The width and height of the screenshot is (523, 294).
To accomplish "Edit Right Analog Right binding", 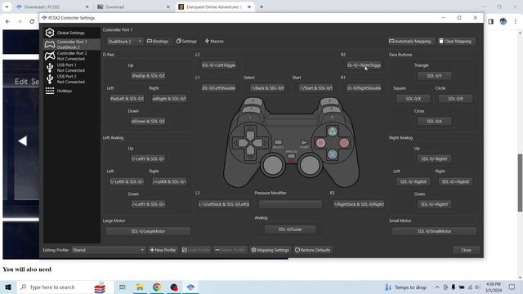I will click(455, 181).
